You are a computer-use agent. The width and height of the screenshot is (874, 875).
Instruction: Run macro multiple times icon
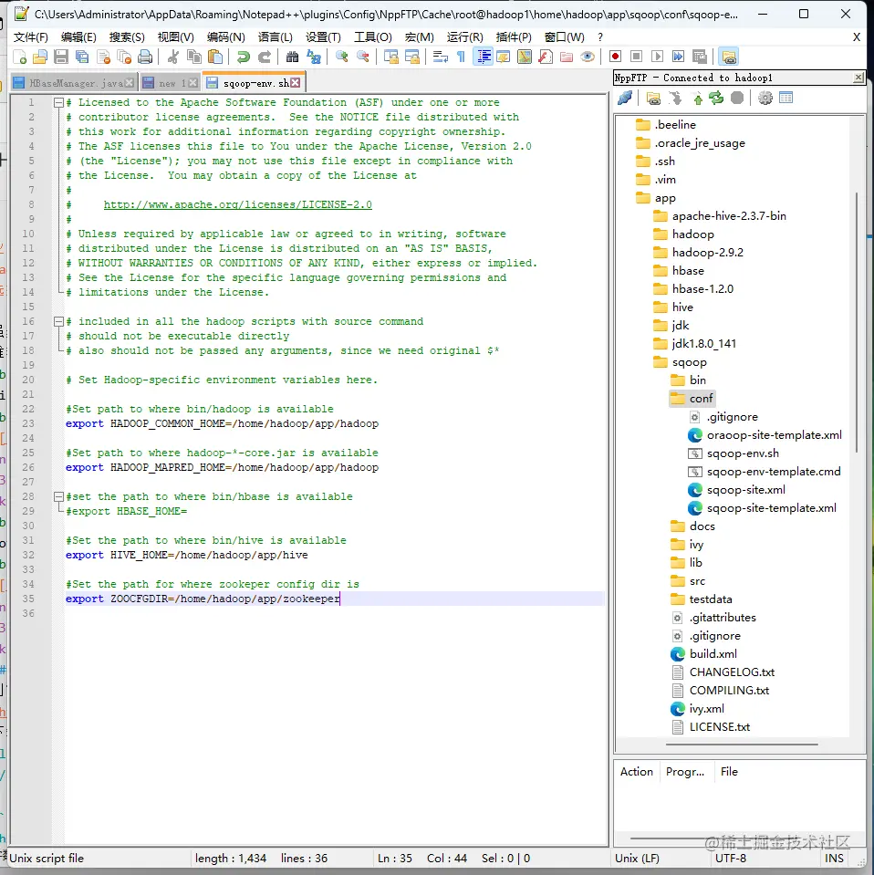tap(678, 57)
